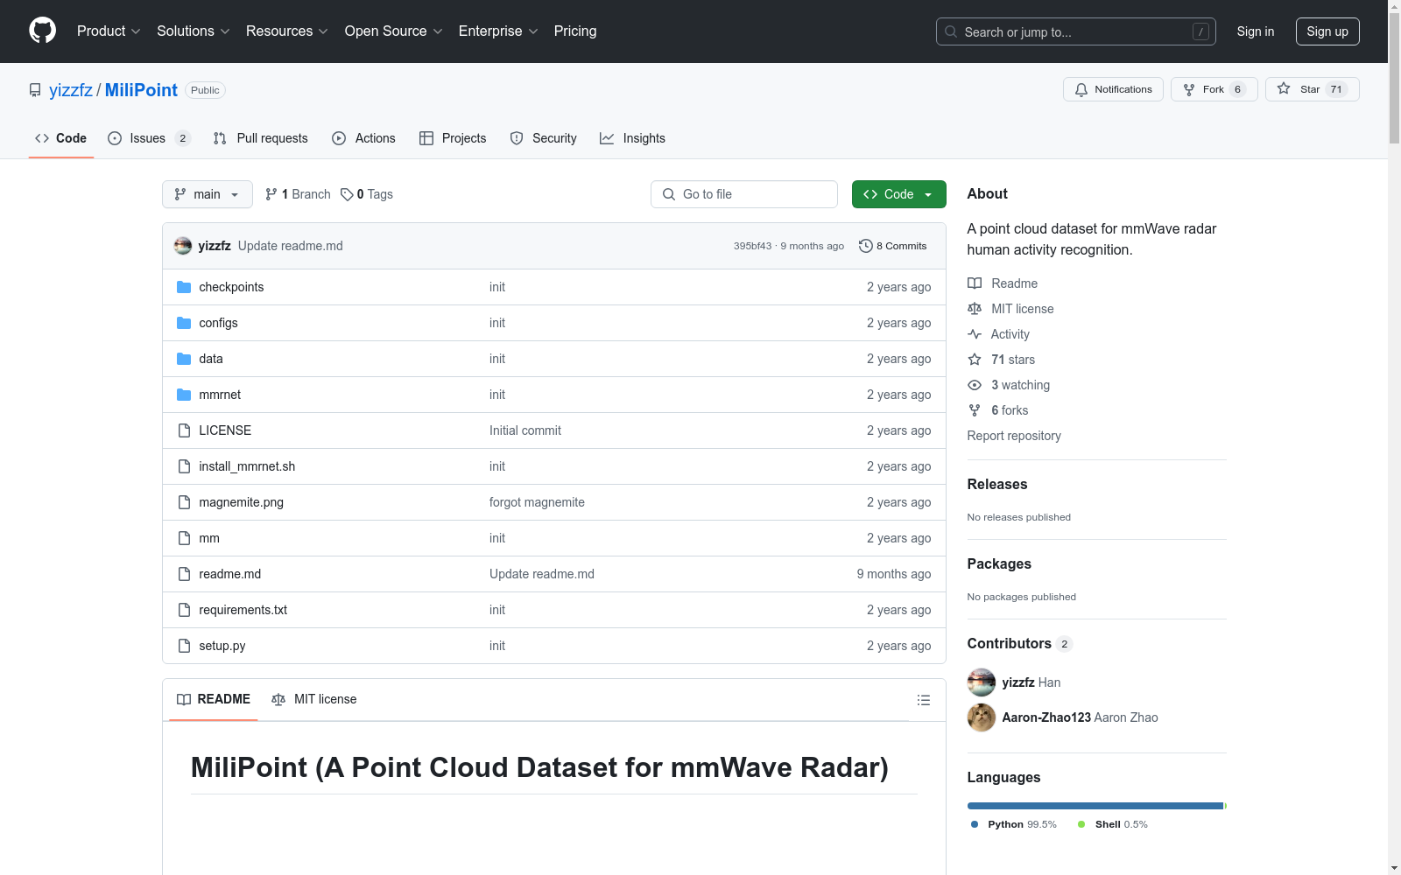Click the data folder icon

point(184,359)
